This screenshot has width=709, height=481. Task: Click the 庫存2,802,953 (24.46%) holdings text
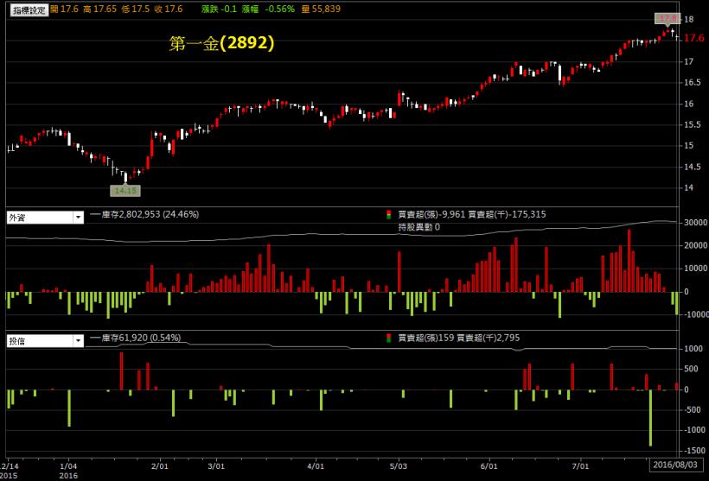point(150,214)
